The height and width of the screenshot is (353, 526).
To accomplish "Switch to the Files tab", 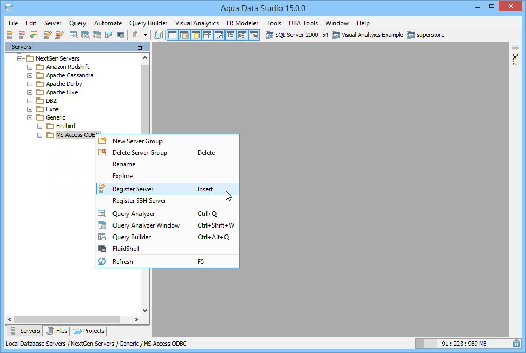I will point(57,331).
